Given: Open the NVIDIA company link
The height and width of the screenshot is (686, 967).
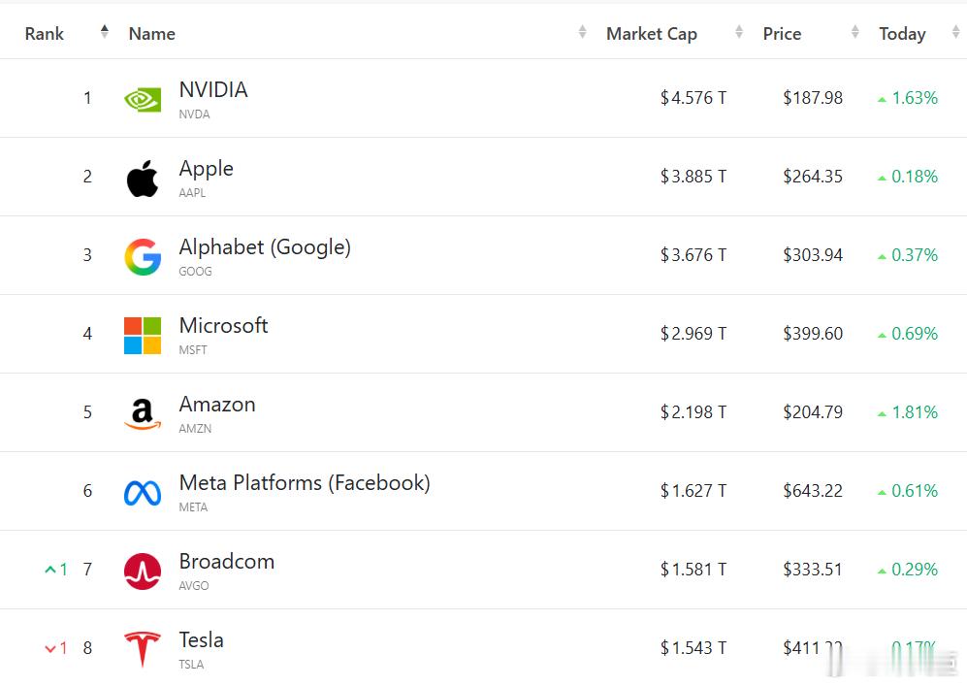Looking at the screenshot, I should tap(213, 90).
